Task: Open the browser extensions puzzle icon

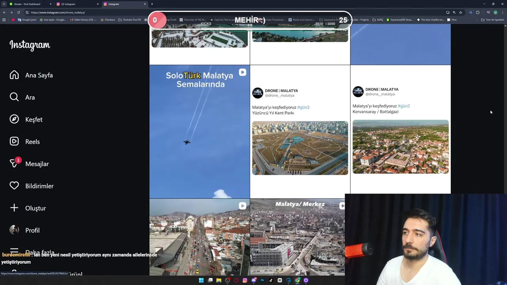Action: [478, 12]
